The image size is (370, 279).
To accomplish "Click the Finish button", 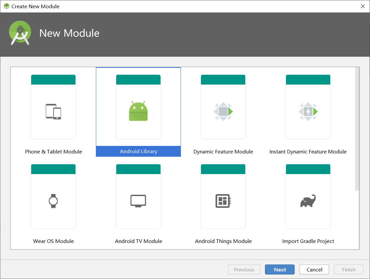I will 348,269.
